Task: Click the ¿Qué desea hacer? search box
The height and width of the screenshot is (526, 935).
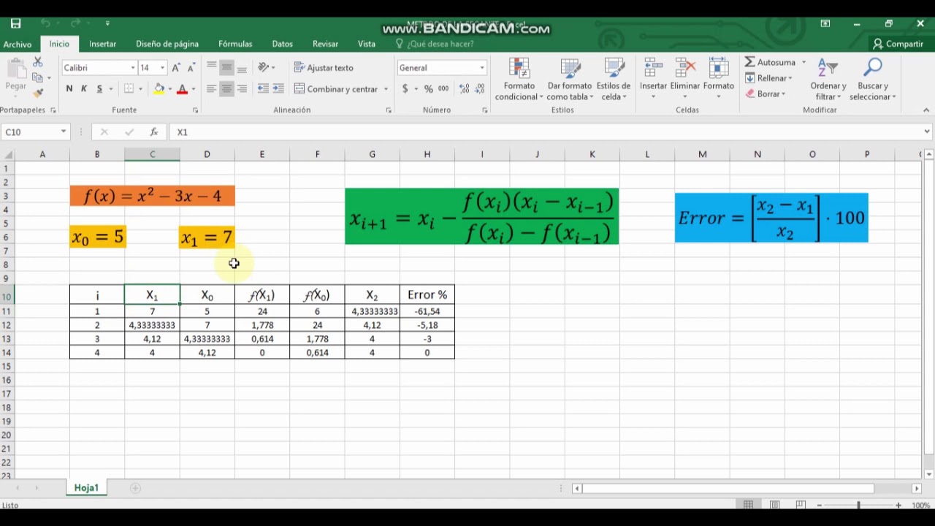Action: [440, 45]
